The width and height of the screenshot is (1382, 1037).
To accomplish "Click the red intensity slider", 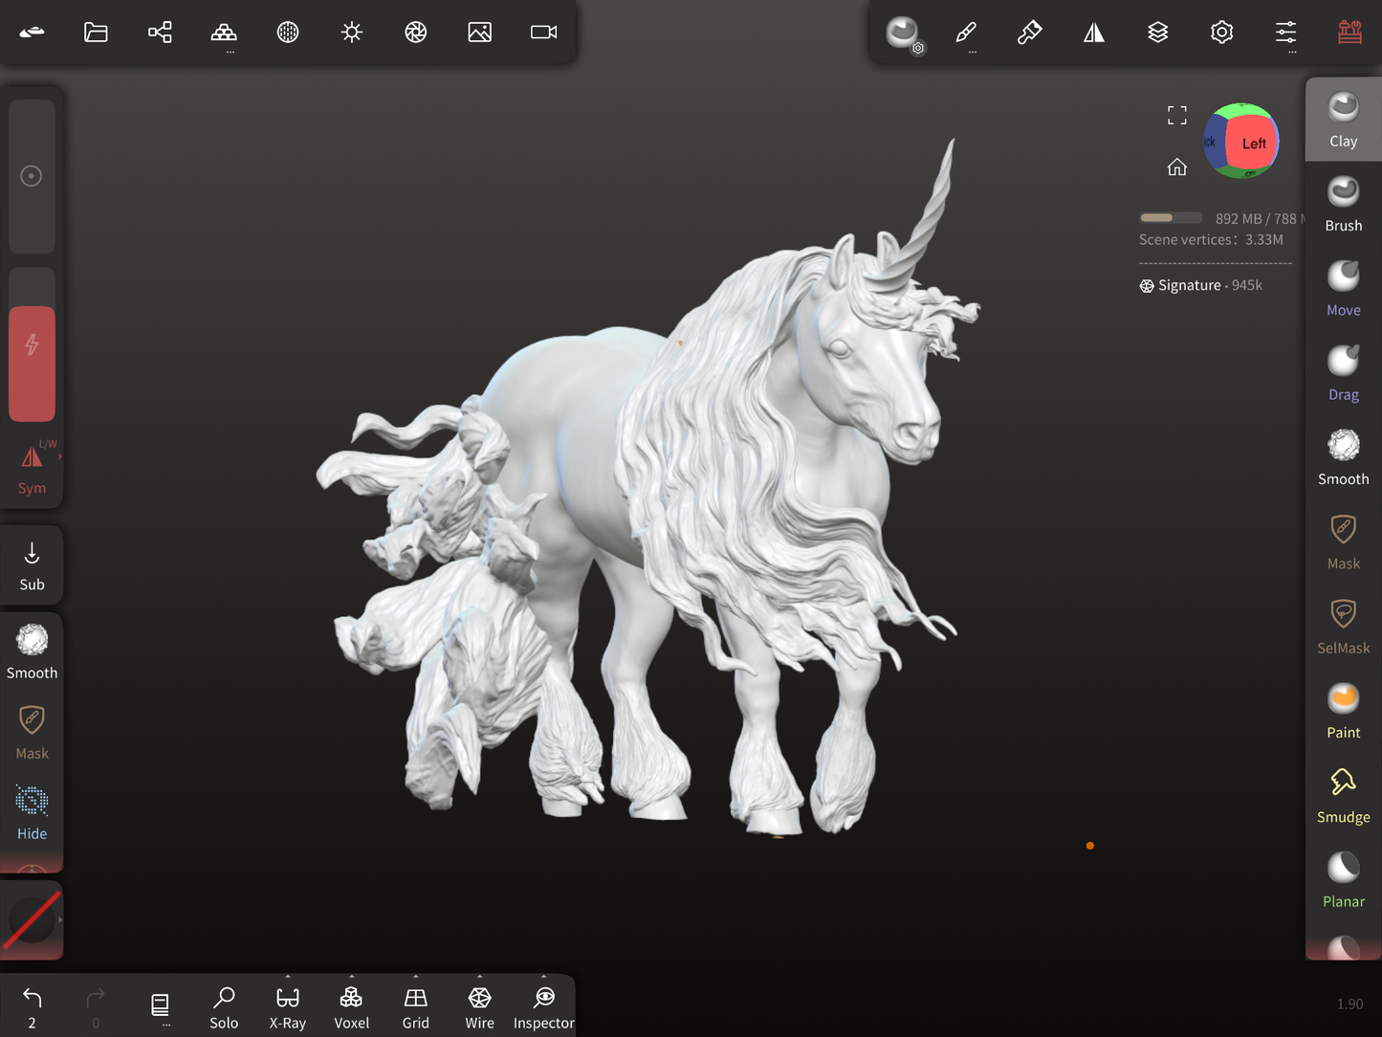I will (32, 364).
